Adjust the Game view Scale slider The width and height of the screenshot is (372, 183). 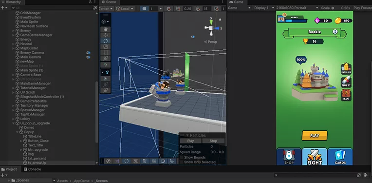pyautogui.click(x=336, y=8)
